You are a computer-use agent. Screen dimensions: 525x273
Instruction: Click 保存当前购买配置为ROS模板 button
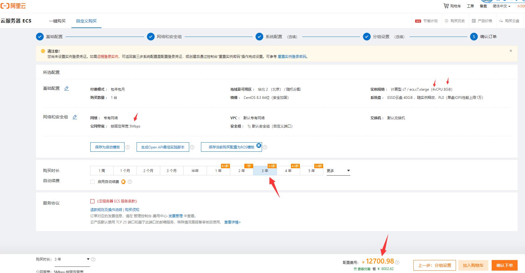tap(231, 147)
